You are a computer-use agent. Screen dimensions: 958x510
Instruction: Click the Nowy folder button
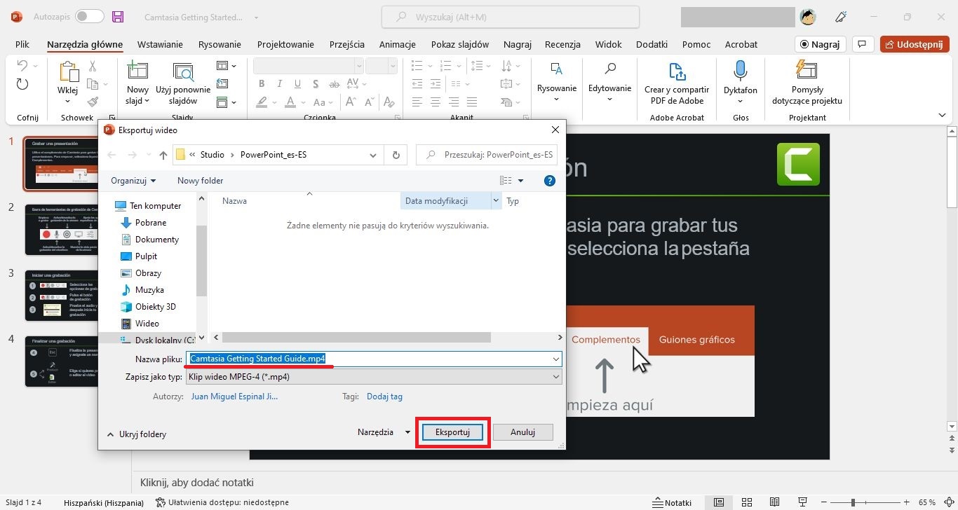[x=200, y=181]
